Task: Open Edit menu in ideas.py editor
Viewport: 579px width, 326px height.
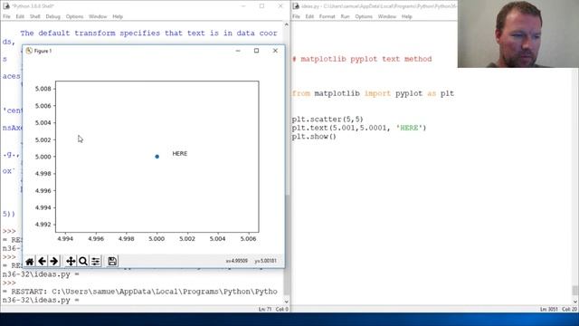Action: click(309, 16)
